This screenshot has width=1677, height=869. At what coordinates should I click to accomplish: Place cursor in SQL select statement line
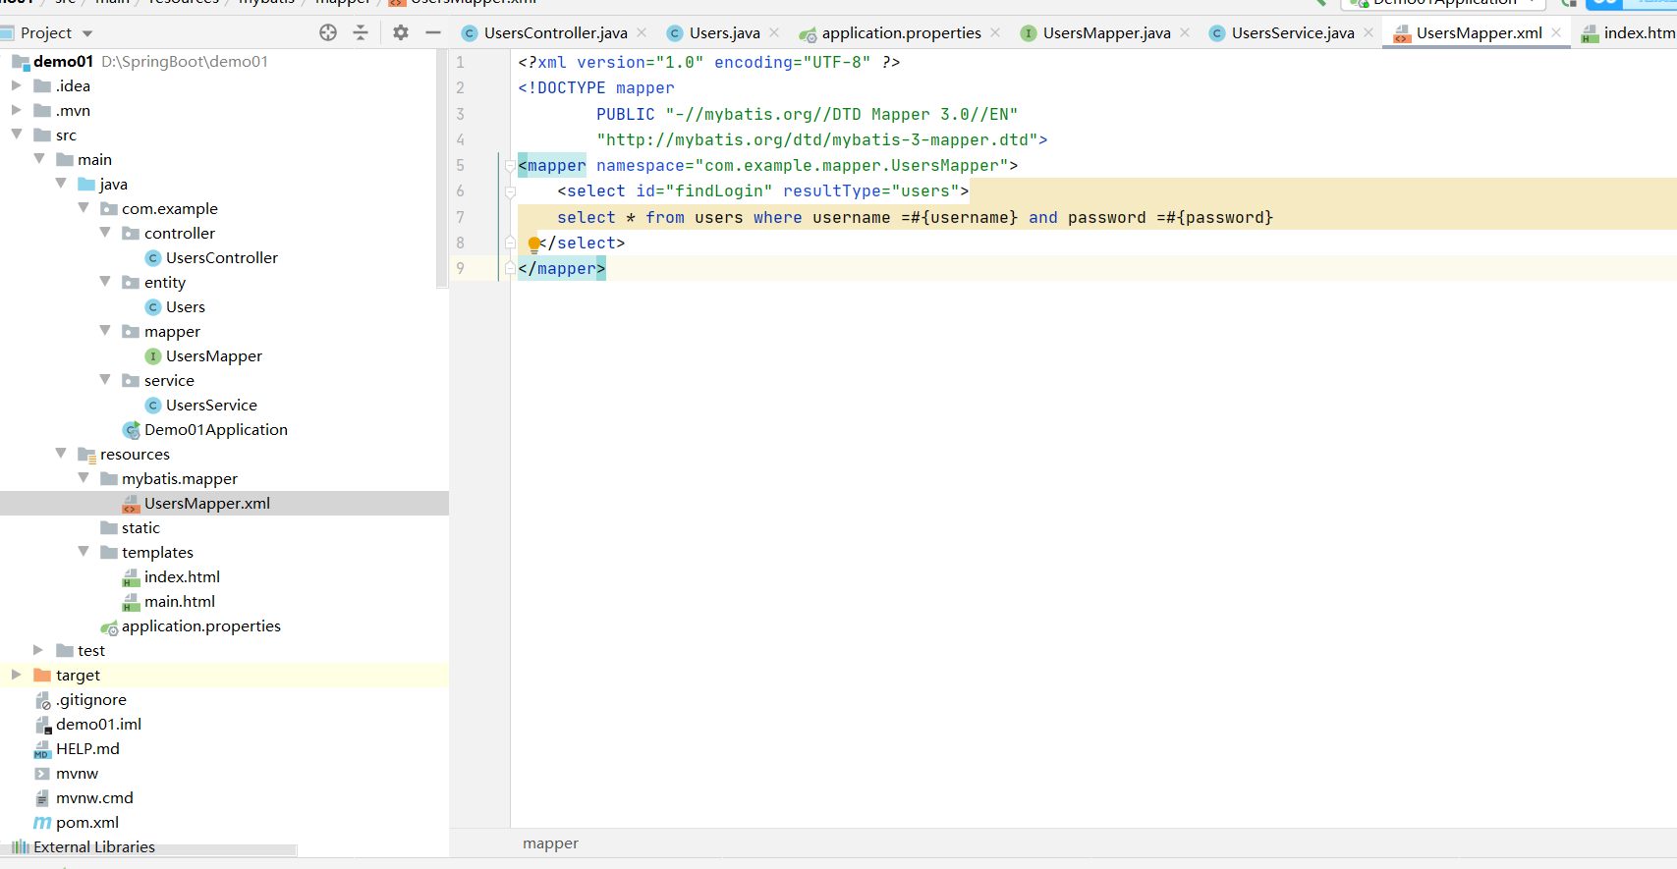coord(915,217)
